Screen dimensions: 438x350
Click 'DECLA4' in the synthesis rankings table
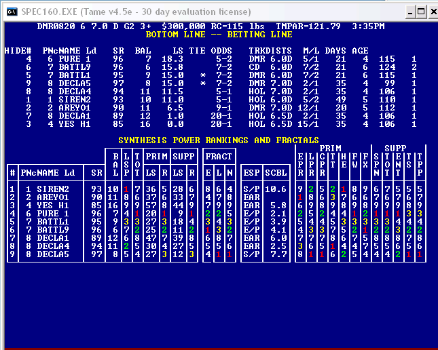pos(53,246)
